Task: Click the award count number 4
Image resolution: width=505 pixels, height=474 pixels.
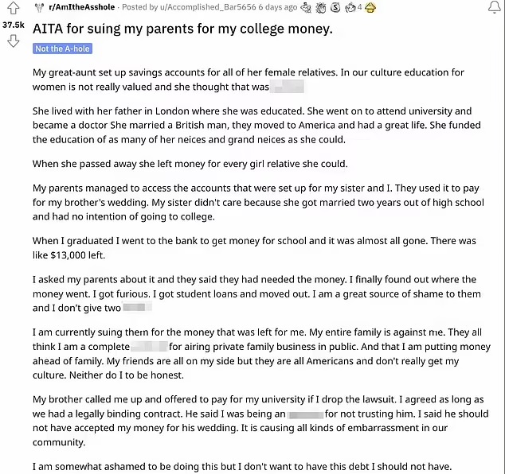Action: pos(360,8)
